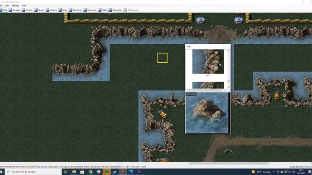
Task: Select the partially visible lower template thumbnail
Action: (x=208, y=85)
